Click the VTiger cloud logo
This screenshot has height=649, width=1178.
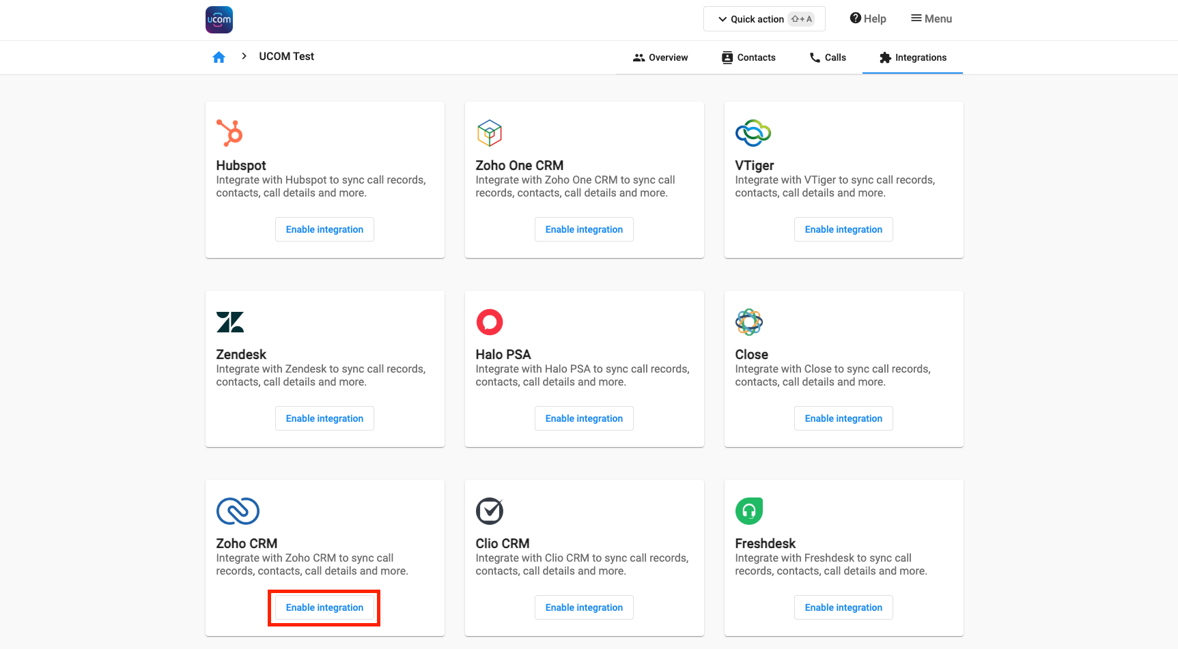click(753, 133)
